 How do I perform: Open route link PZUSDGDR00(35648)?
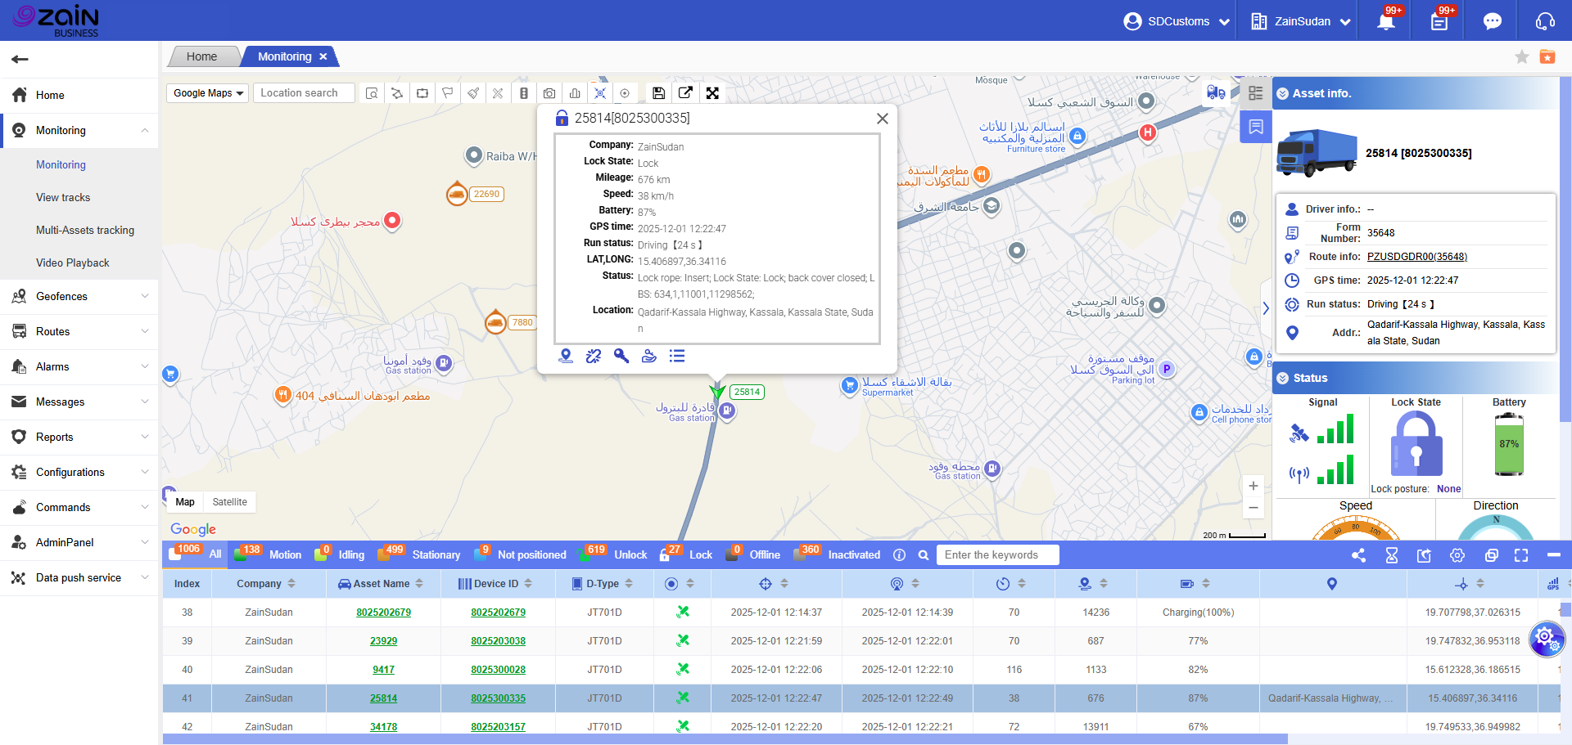tap(1416, 257)
